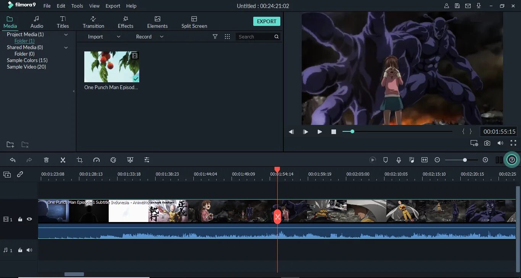The height and width of the screenshot is (278, 521).
Task: Click the Undo arrow in timeline toolbar
Action: tap(13, 160)
